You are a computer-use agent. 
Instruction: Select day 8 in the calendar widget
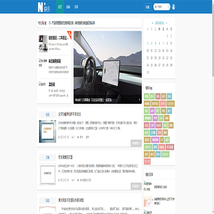click(167, 43)
